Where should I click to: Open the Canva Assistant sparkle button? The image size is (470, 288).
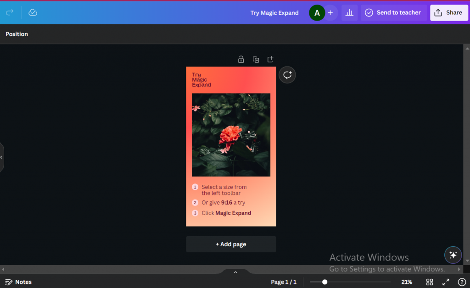pyautogui.click(x=453, y=255)
